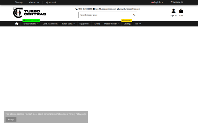Expand the Turbo parts submenu chevron
198x124 pixels.
pos(74,24)
